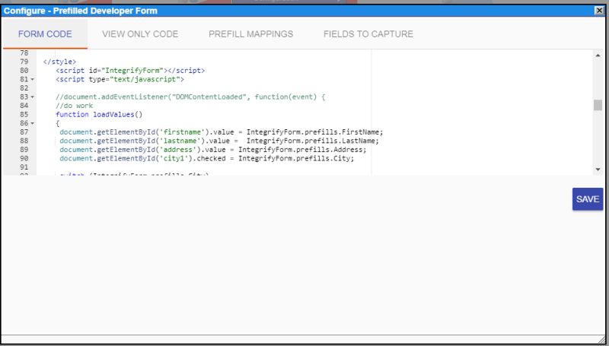Click the editor scrollbar down arrow

pos(598,170)
